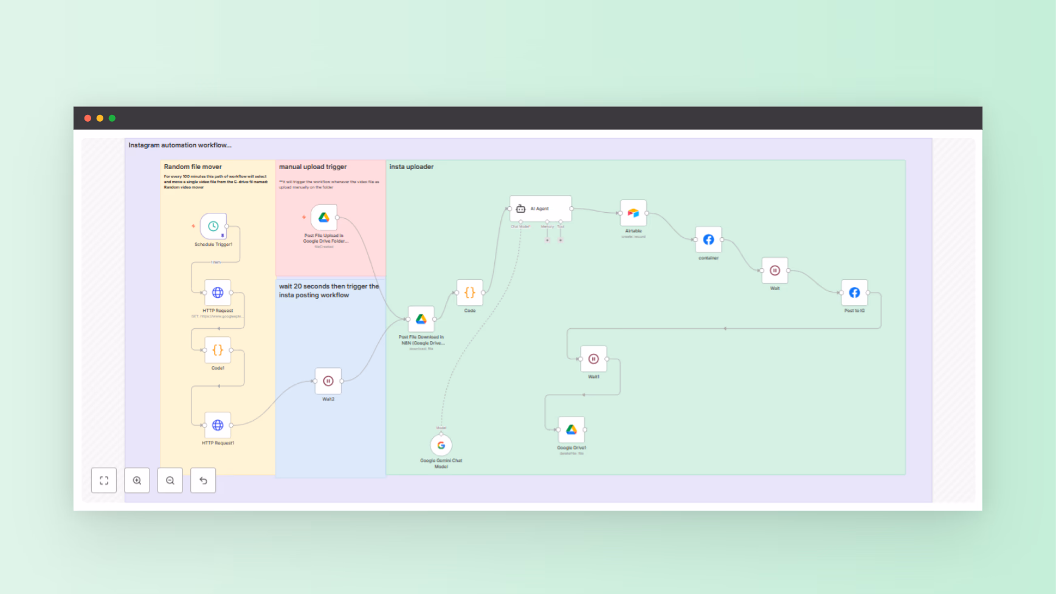Select the HTTP Request node
This screenshot has height=594, width=1056.
tap(218, 292)
